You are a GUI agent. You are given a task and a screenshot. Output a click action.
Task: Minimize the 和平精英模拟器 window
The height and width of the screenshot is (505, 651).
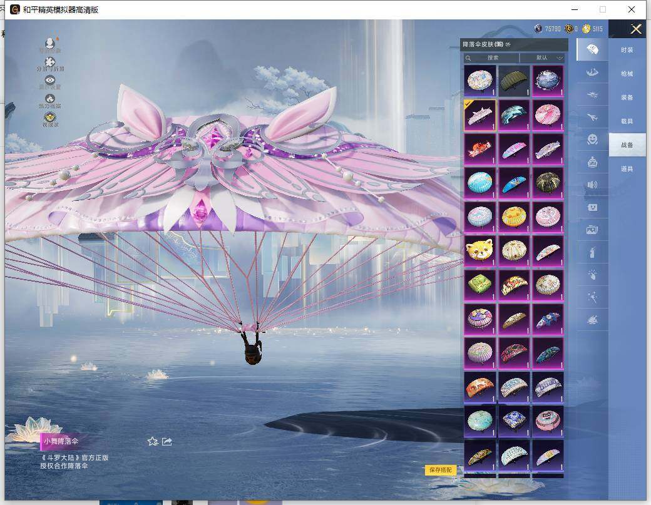click(x=575, y=9)
